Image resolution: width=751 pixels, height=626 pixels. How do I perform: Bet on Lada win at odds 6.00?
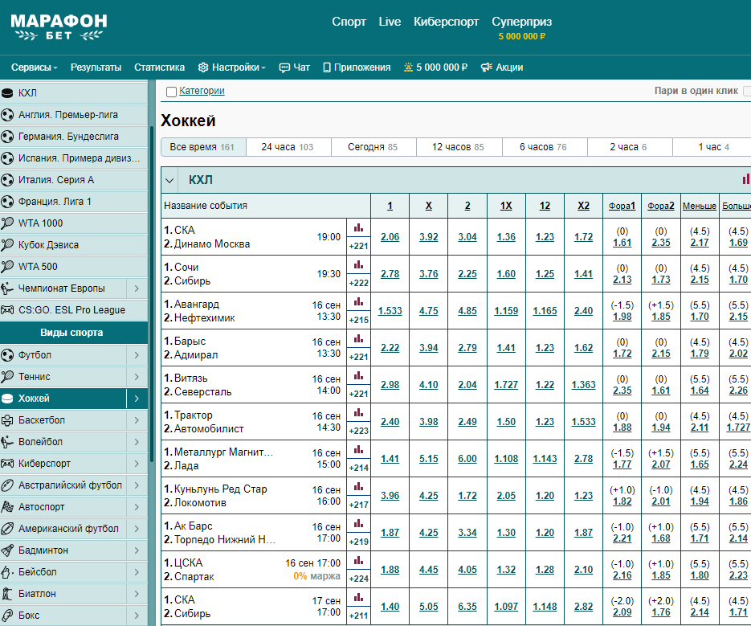pyautogui.click(x=467, y=459)
